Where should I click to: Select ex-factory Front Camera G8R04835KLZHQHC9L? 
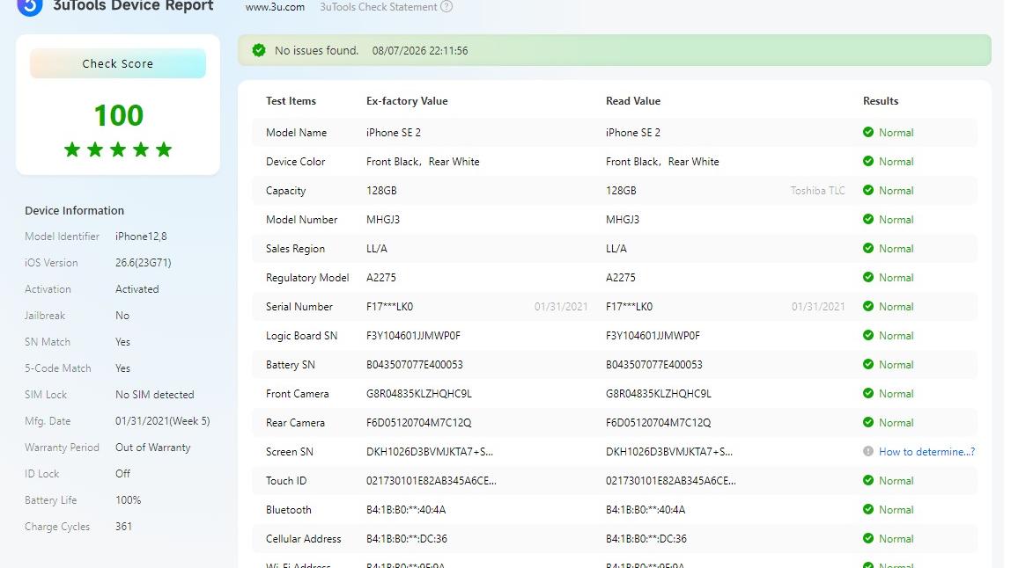[x=419, y=394]
